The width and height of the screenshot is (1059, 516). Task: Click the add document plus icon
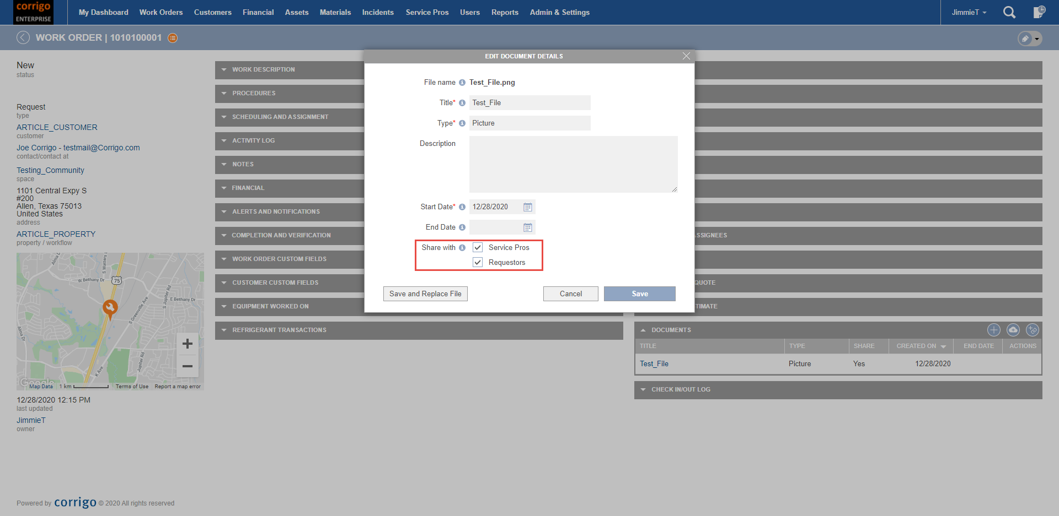click(x=993, y=330)
